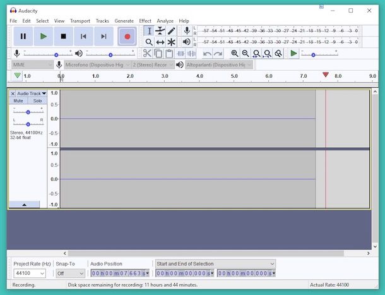Screen dimensions: 385x295
Task: Click Fit Selection zoom icon
Action: click(x=256, y=53)
